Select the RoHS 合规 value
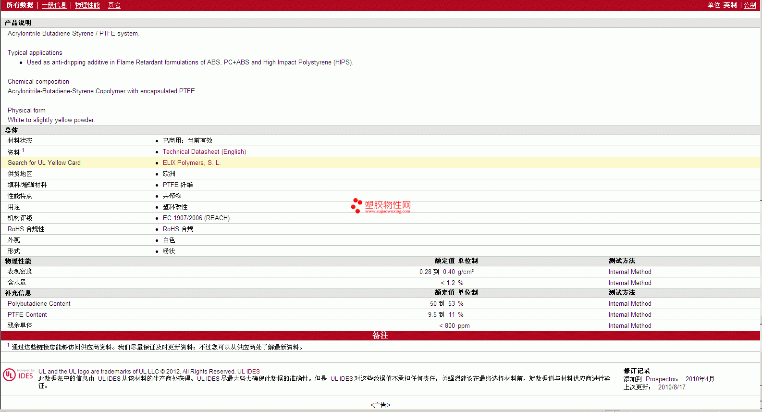 178,229
